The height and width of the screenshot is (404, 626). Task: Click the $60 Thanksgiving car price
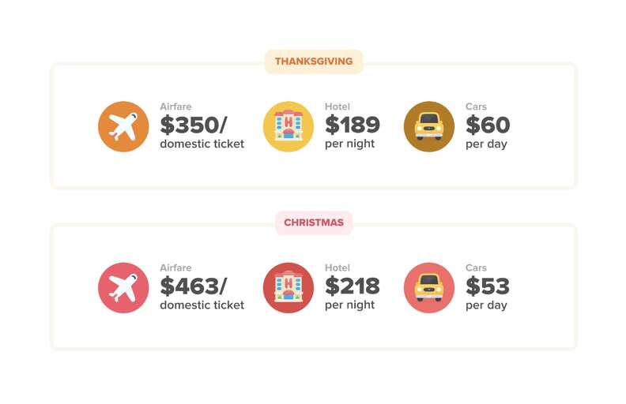488,125
